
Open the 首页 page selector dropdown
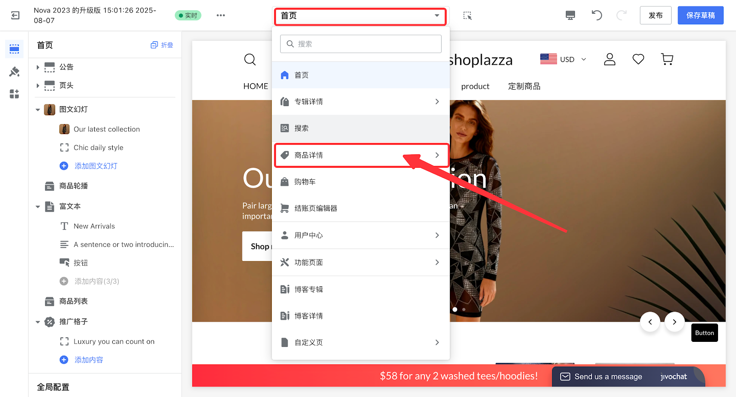point(360,16)
